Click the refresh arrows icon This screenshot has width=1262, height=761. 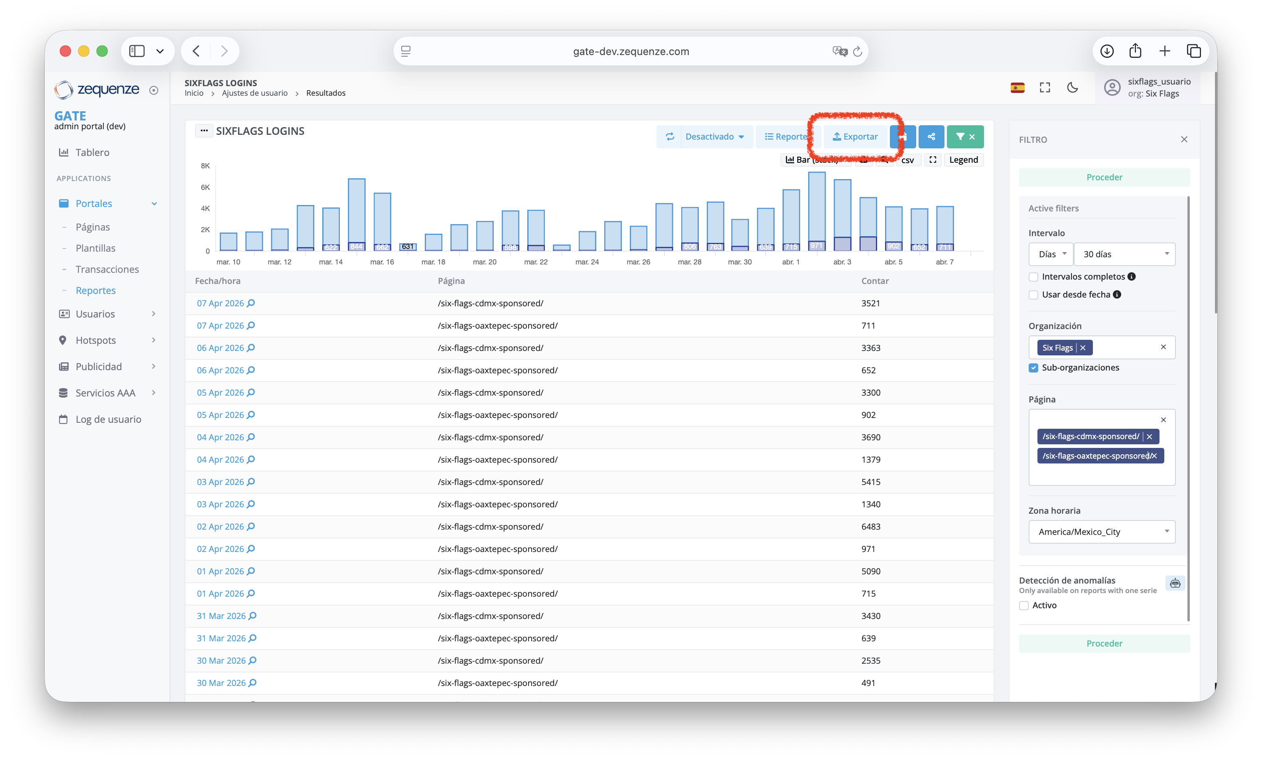point(669,137)
